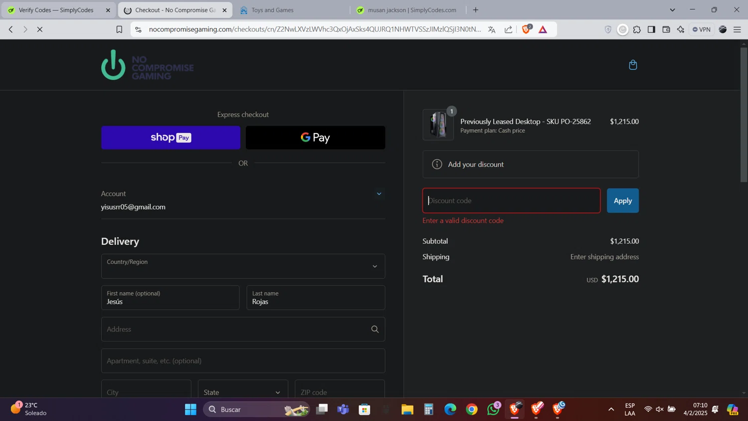Open the Brave Wallet icon
Image resolution: width=748 pixels, height=421 pixels.
tap(666, 29)
